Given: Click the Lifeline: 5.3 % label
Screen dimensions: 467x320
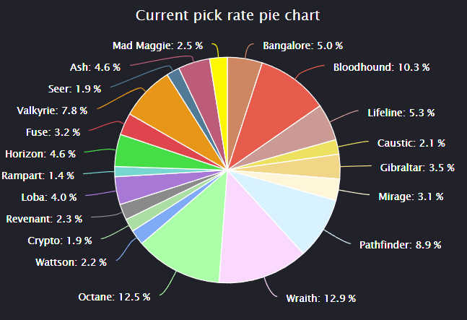Looking at the screenshot, I should click(x=401, y=113).
